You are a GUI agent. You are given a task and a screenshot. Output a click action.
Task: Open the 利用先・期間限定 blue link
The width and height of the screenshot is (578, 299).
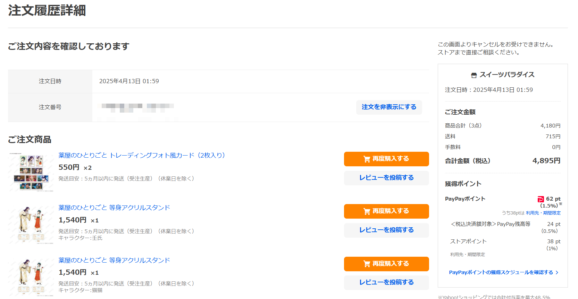[543, 213]
